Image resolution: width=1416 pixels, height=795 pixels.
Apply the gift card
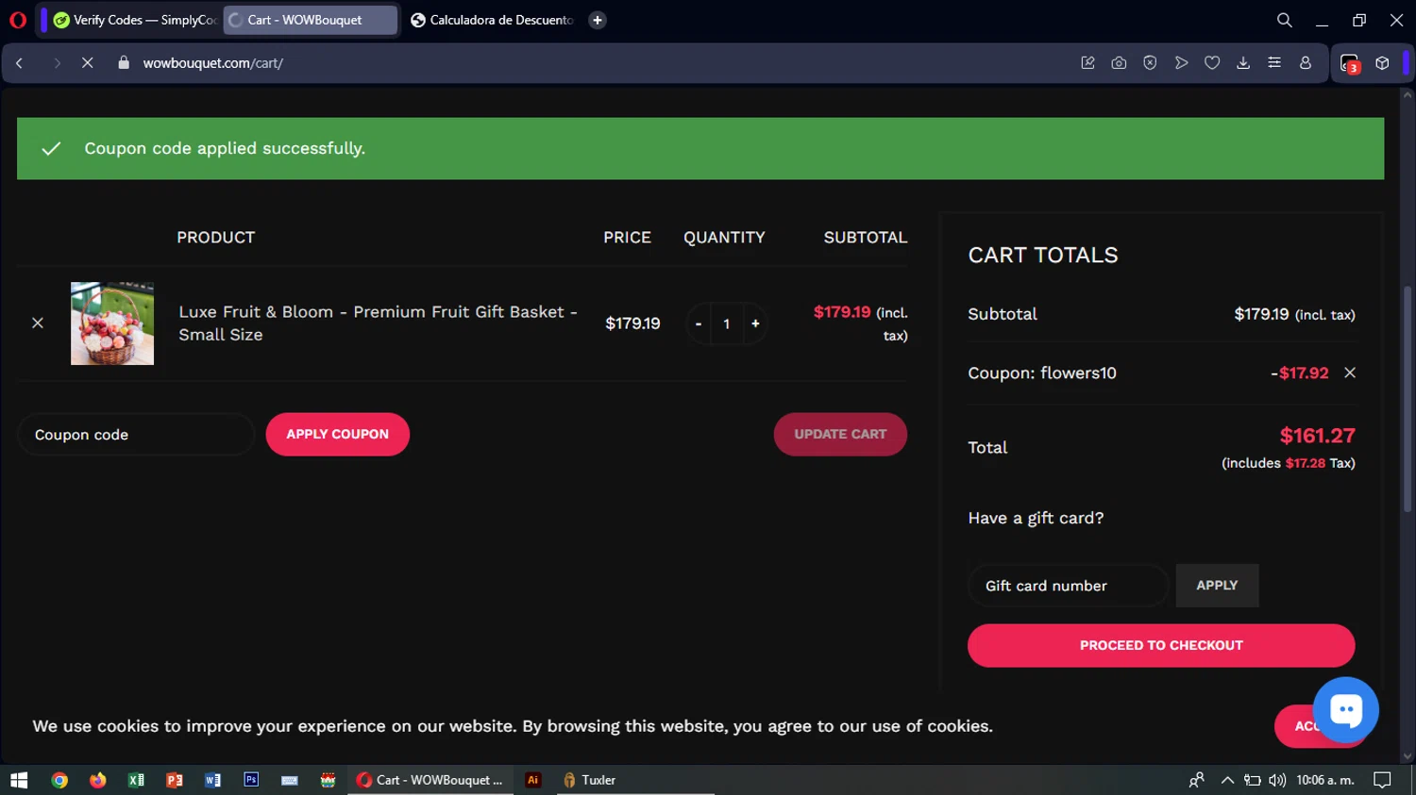tap(1217, 586)
